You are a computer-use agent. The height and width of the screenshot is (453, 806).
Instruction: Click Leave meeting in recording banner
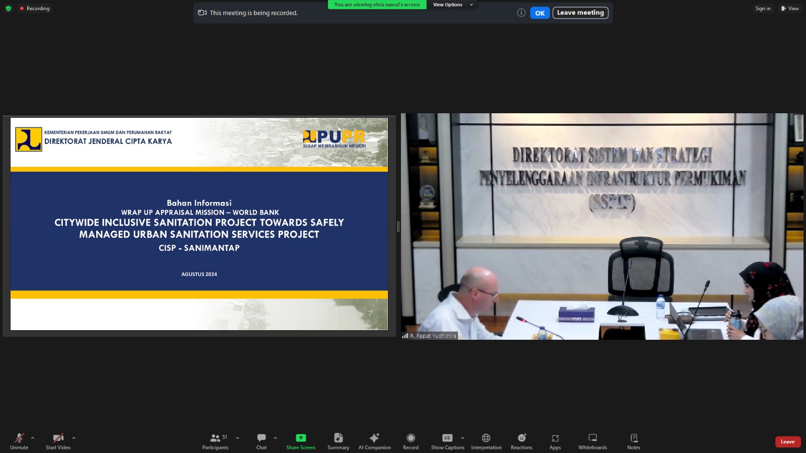[x=580, y=13]
